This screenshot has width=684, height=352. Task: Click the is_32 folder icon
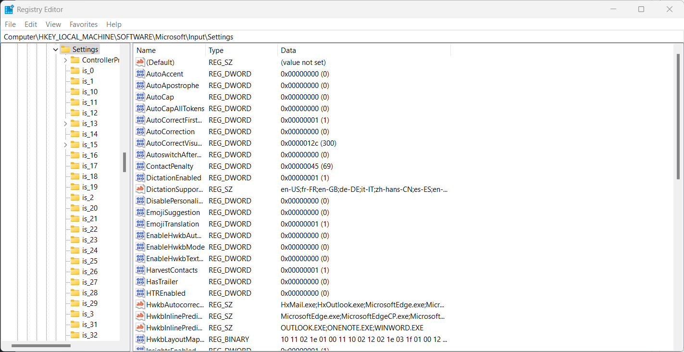[x=75, y=335]
